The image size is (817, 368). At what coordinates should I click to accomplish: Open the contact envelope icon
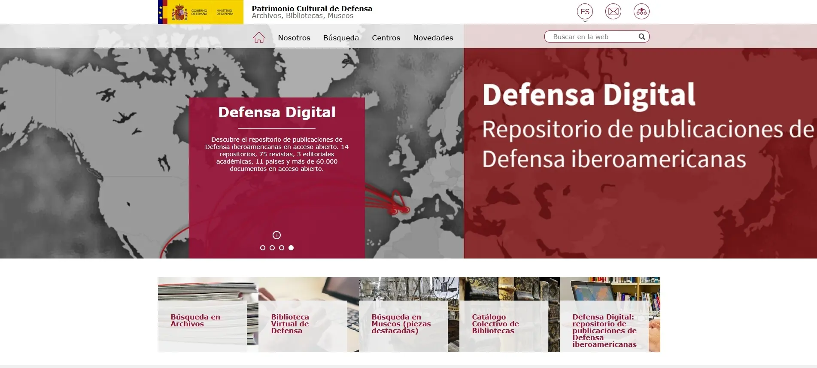point(613,12)
